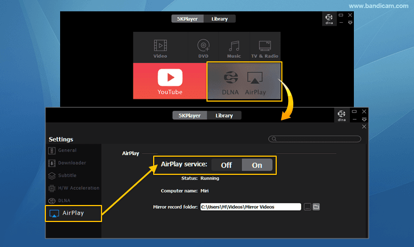This screenshot has height=247, width=414.
Task: Click the Mirror record folder path field
Action: pyautogui.click(x=251, y=207)
